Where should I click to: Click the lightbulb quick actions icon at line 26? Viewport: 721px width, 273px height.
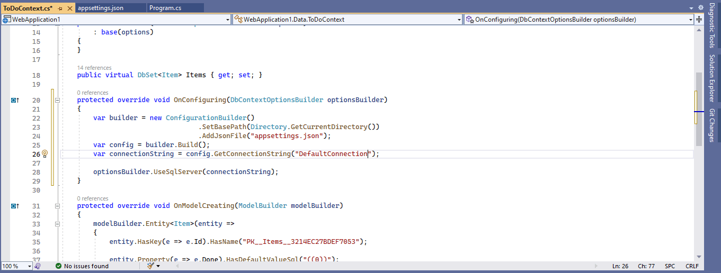[x=44, y=154]
